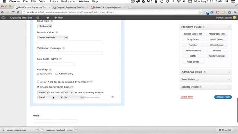Image resolution: width=238 pixels, height=134 pixels.
Task: Open the WordPress logo menu in admin bar
Action: pos(3,17)
